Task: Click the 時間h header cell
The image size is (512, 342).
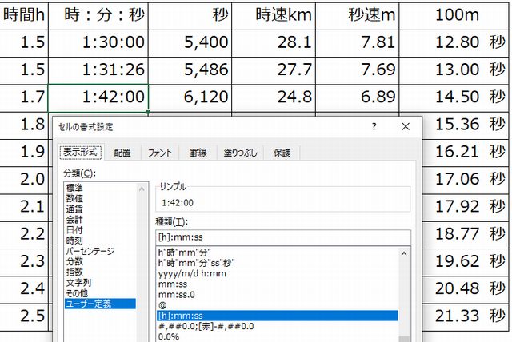Action: (x=24, y=16)
